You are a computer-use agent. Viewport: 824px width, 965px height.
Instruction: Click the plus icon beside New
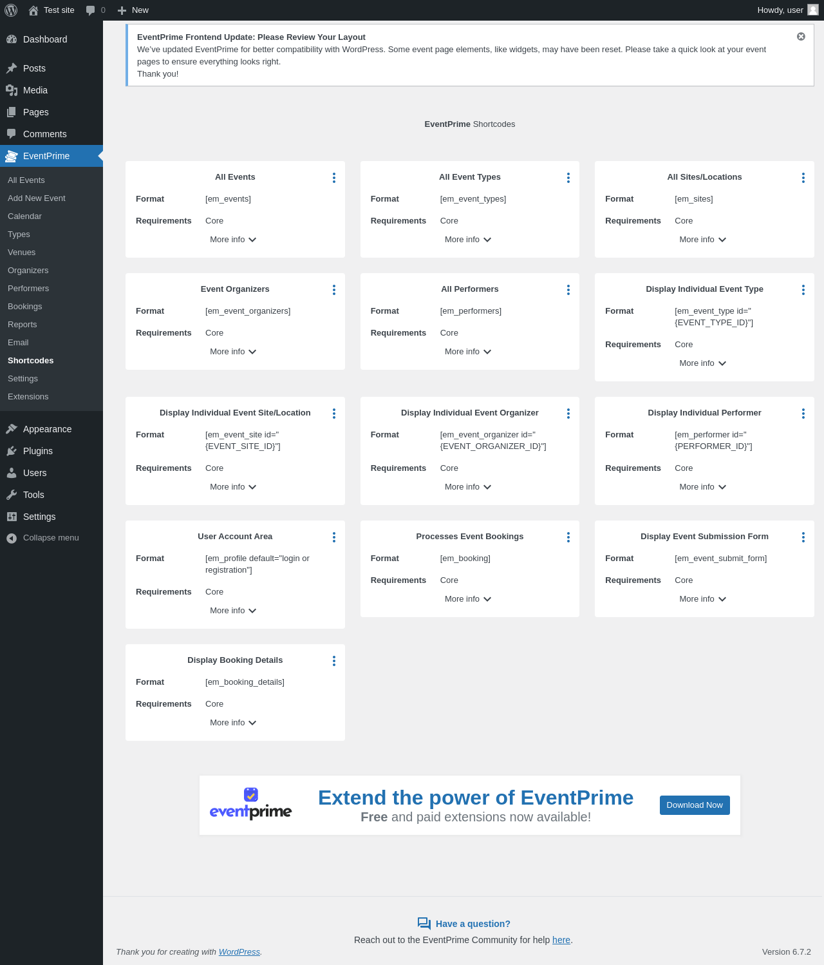tap(122, 10)
